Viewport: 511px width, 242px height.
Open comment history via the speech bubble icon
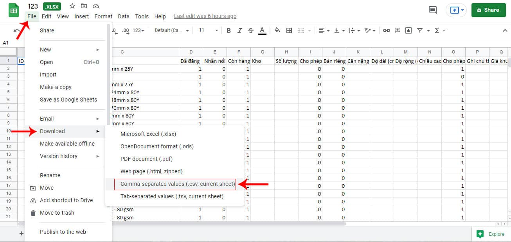[432, 11]
